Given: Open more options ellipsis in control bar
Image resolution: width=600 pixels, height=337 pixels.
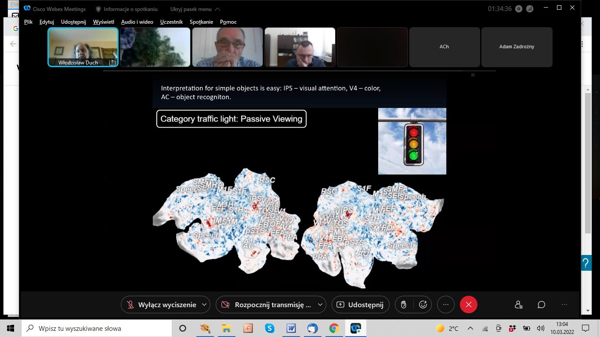Looking at the screenshot, I should (446, 305).
